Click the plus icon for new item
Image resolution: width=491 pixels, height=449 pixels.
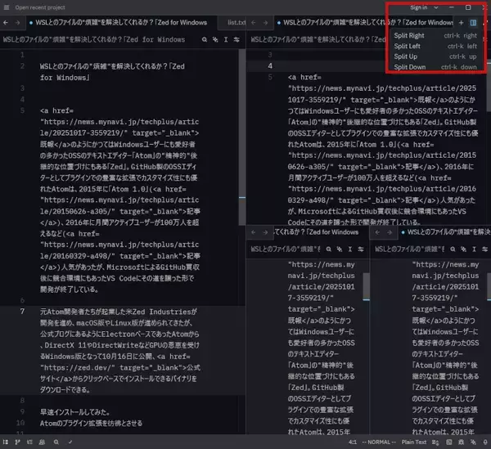461,22
